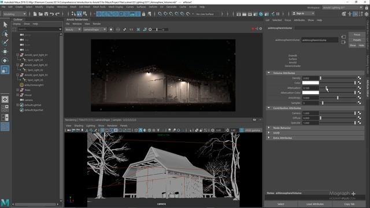Click the Open Scene folder icon
This screenshot has height=208, width=370.
coord(40,14)
